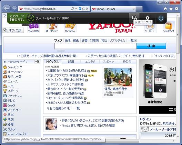Screen dimensions: 182x145
Task: Click 天気 in the services sidebar
Action: pos(10,86)
